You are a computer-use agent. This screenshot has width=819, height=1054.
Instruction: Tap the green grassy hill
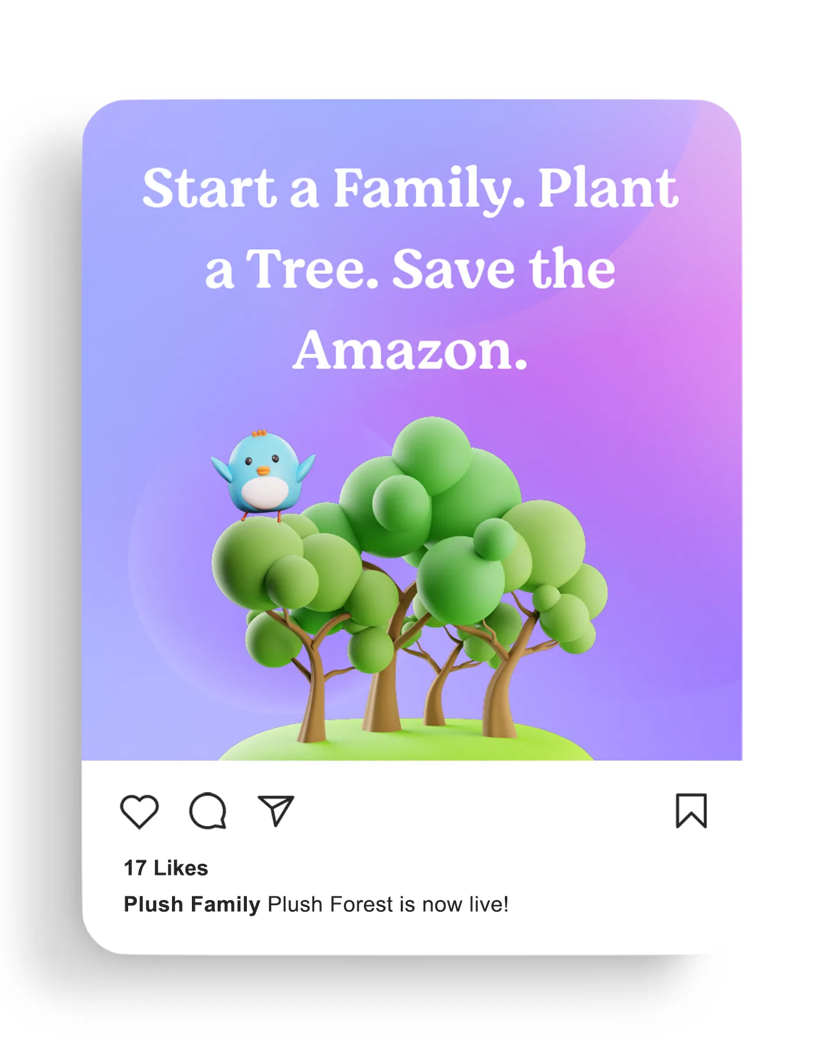click(407, 742)
